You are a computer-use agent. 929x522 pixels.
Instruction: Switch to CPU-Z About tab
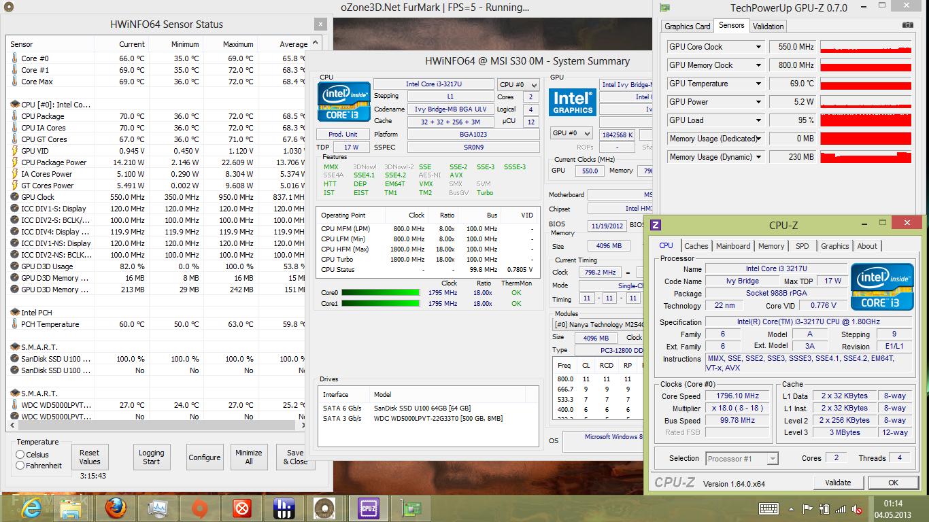(x=867, y=246)
